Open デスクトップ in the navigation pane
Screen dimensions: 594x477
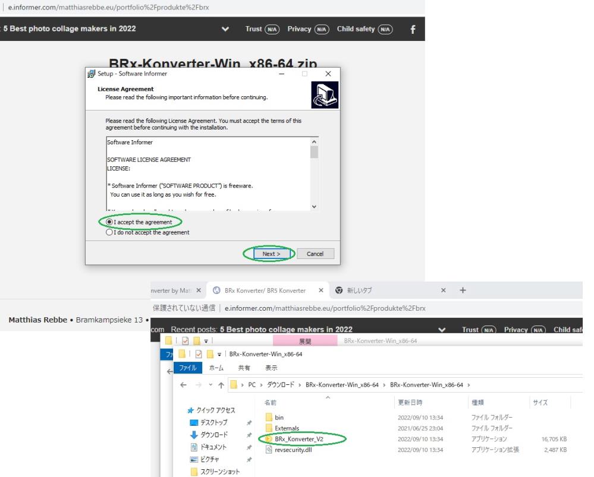coord(213,422)
